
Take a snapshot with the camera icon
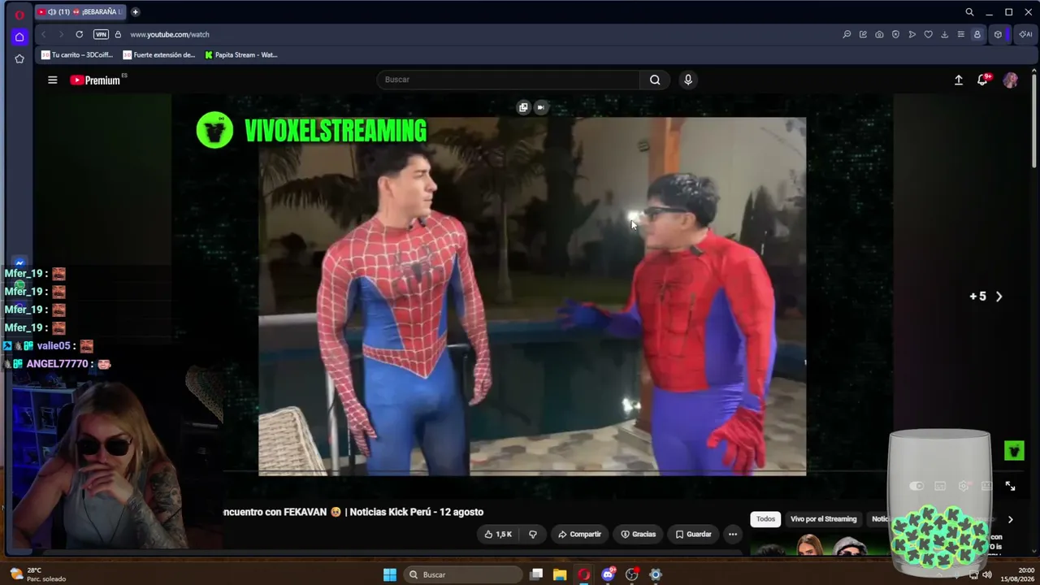[x=879, y=34]
